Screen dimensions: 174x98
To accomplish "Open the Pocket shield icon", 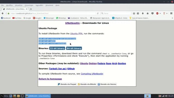I will [x=153, y=13].
